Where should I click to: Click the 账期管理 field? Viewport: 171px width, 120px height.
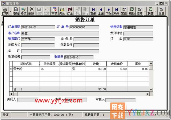[x=36, y=57]
